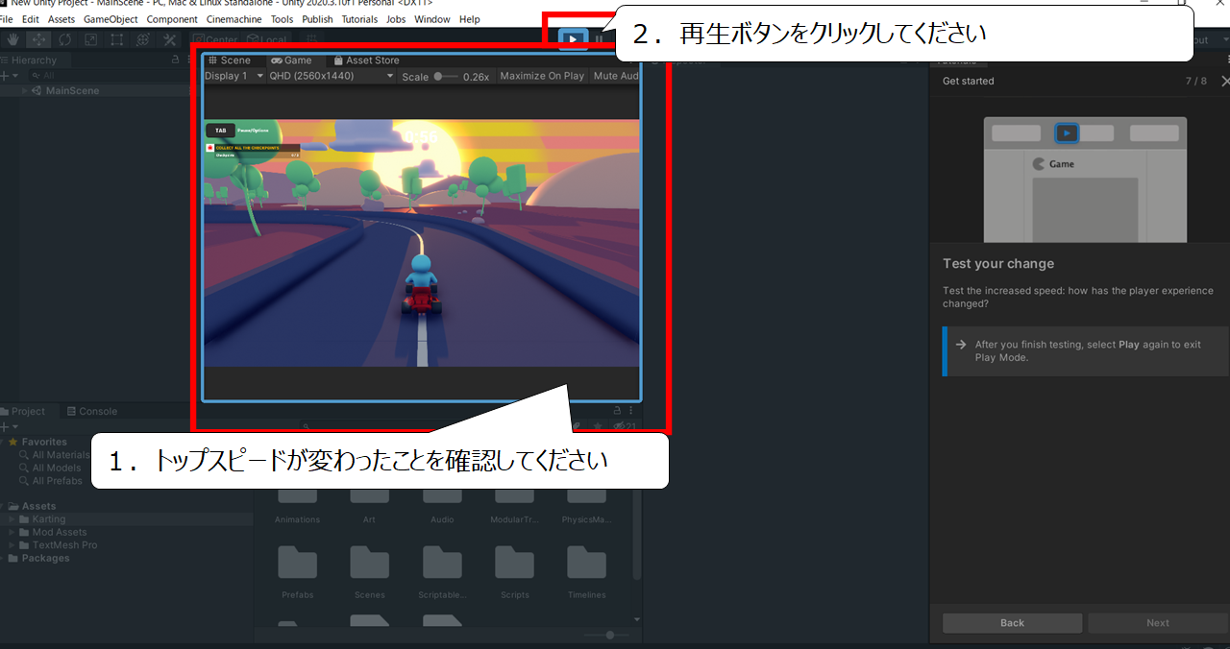The height and width of the screenshot is (649, 1230).
Task: Open the Tutorials menu
Action: pyautogui.click(x=359, y=19)
